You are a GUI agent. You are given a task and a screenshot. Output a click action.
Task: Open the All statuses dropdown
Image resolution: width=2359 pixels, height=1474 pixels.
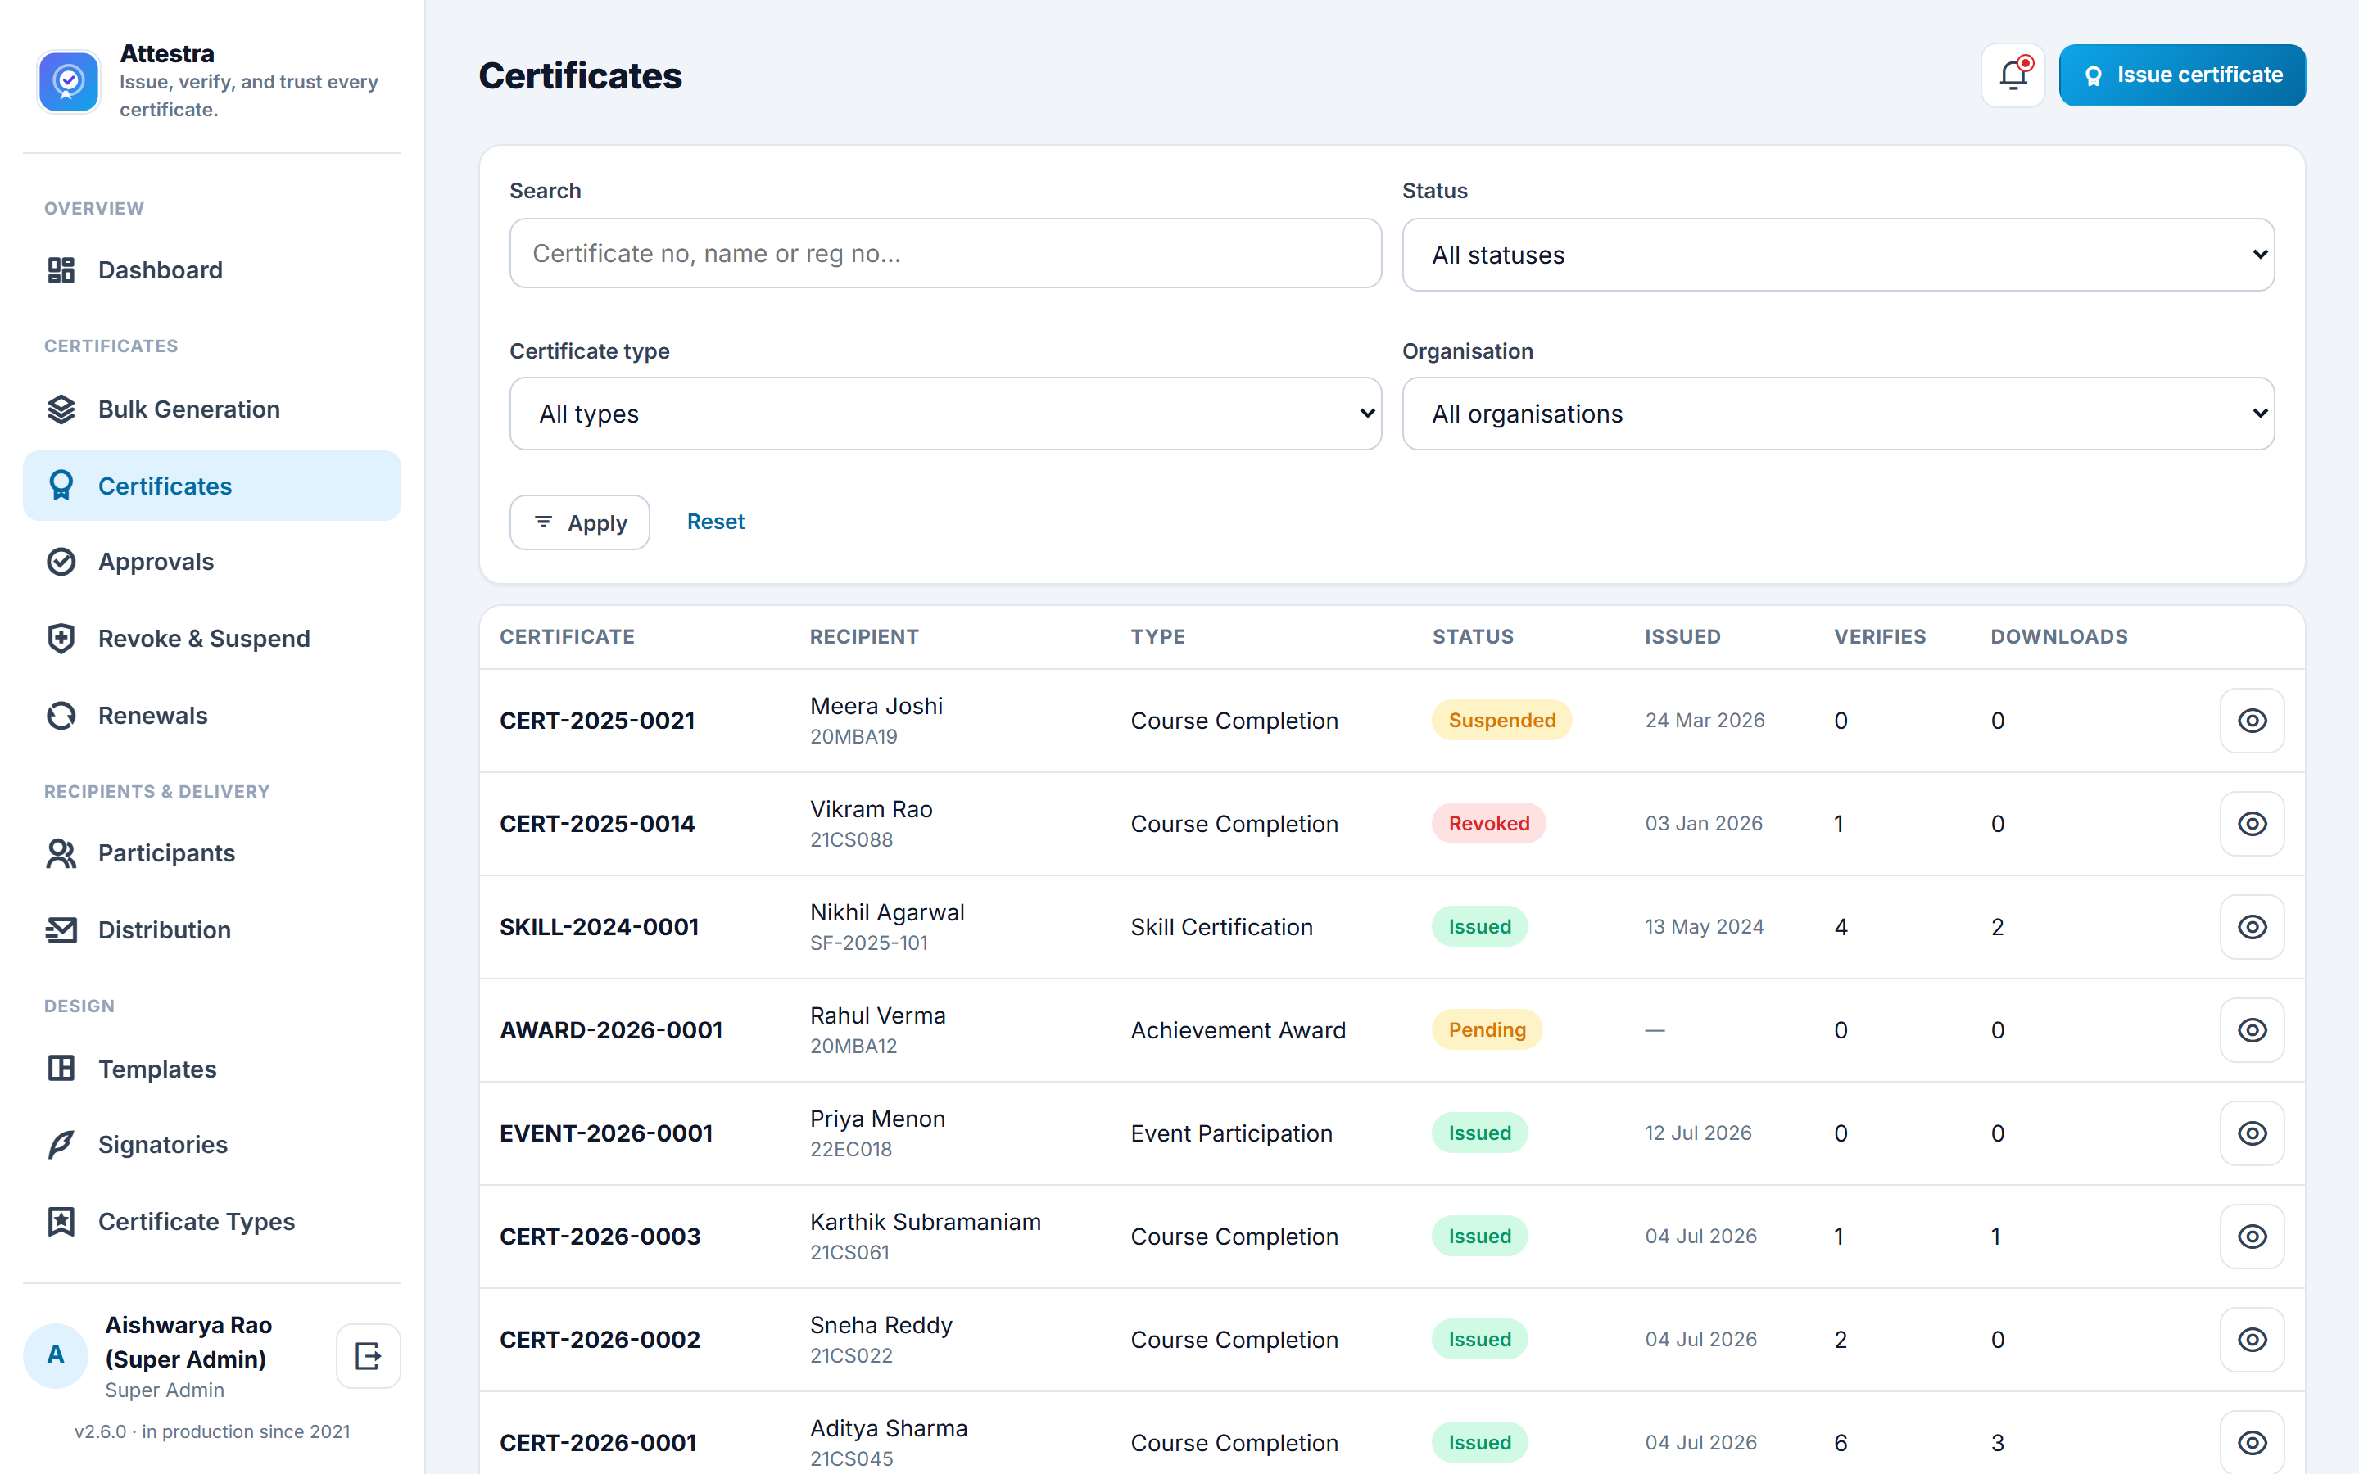pos(1837,255)
